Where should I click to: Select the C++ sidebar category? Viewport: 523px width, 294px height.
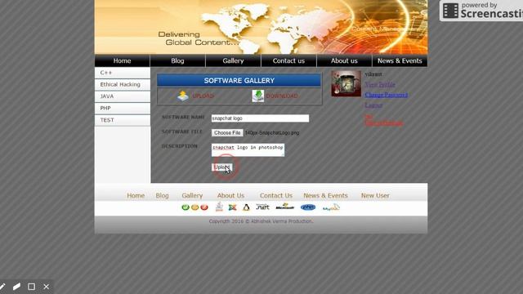[x=123, y=73]
